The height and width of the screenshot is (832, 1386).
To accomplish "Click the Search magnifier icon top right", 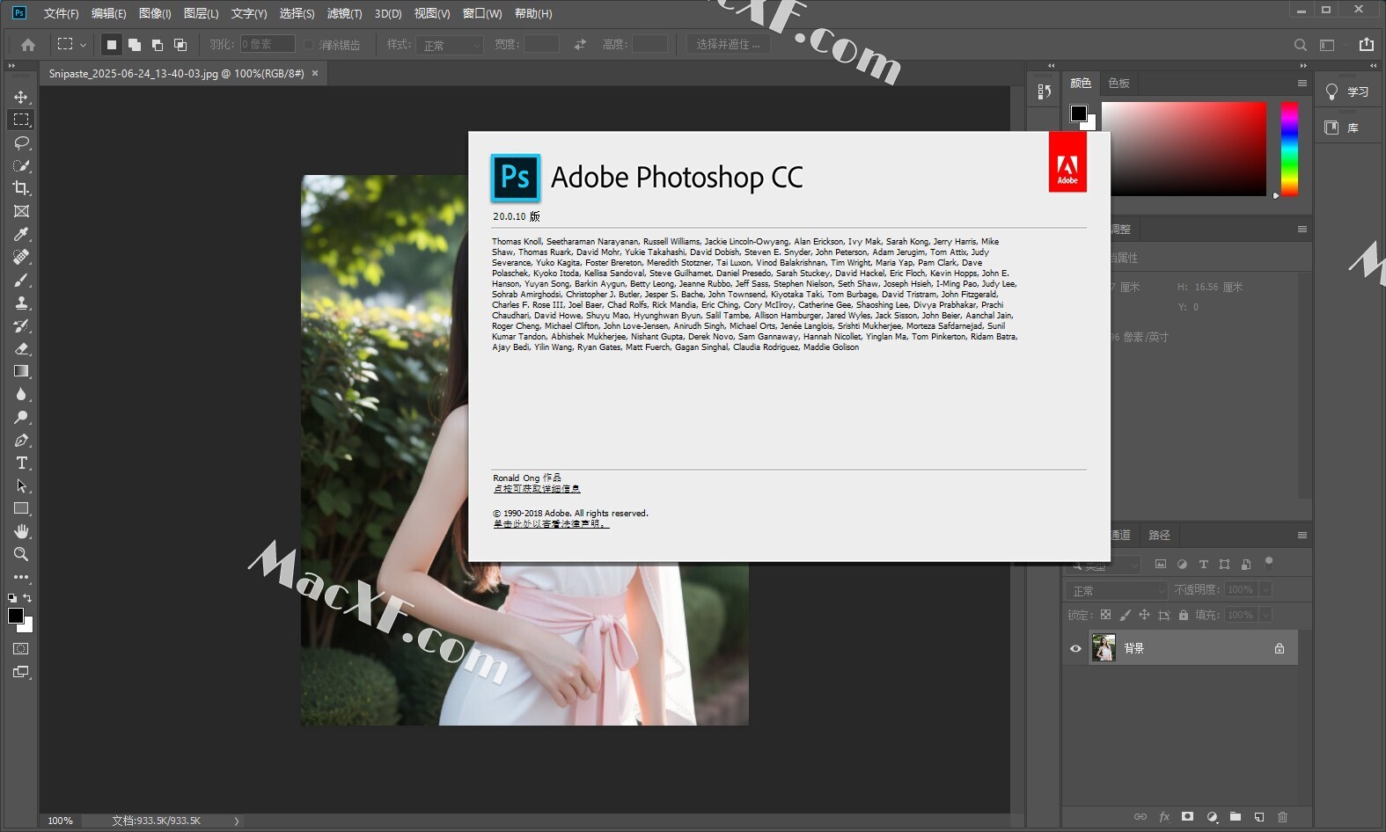I will pos(1300,45).
